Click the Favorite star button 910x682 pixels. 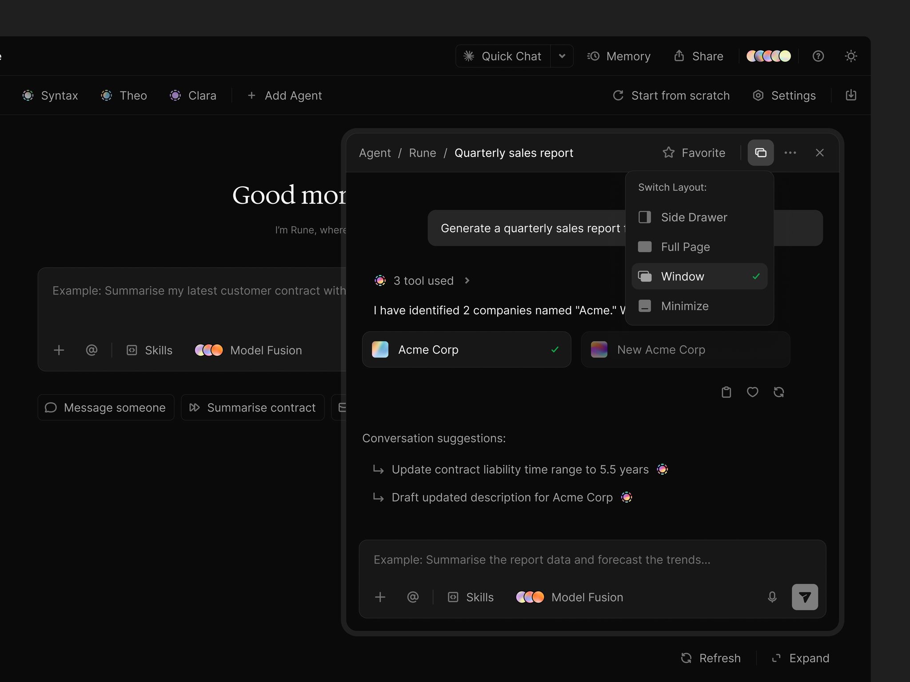[x=694, y=153]
